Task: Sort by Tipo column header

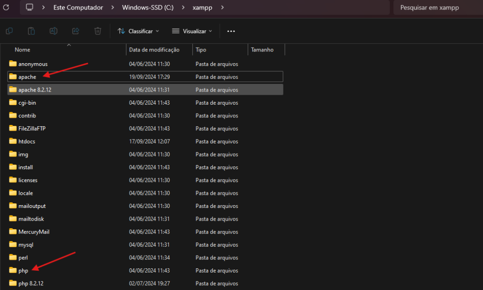Action: [x=201, y=50]
